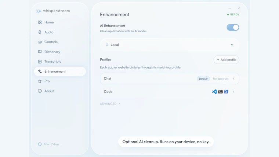279x157 pixels.
Task: Click the Default badge on Chat
Action: (203, 78)
